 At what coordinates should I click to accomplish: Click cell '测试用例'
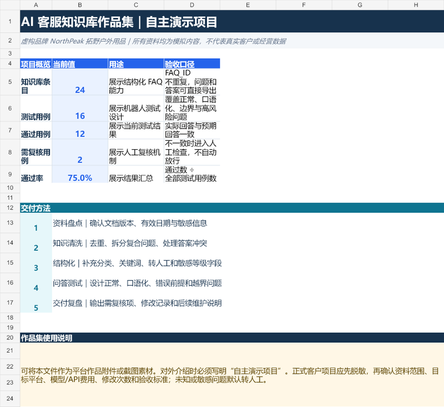coord(36,108)
